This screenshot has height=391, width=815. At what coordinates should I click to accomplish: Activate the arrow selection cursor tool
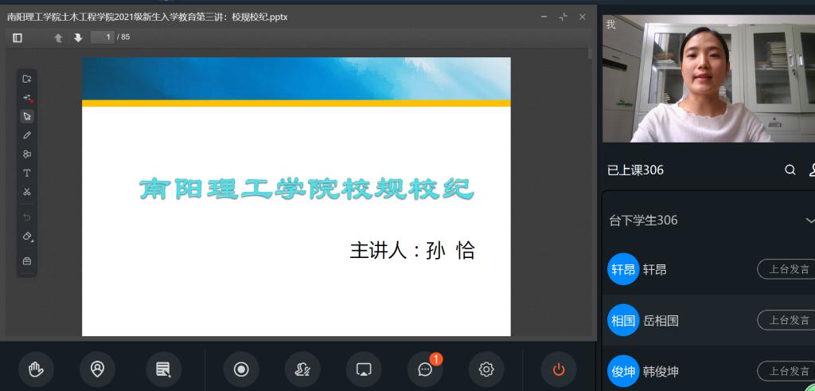(27, 116)
